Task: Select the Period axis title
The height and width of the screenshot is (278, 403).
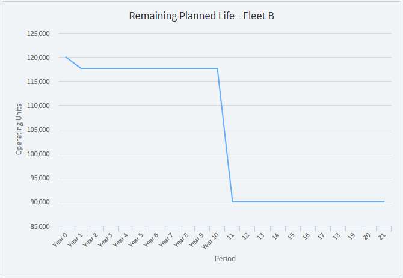Action: coord(225,258)
